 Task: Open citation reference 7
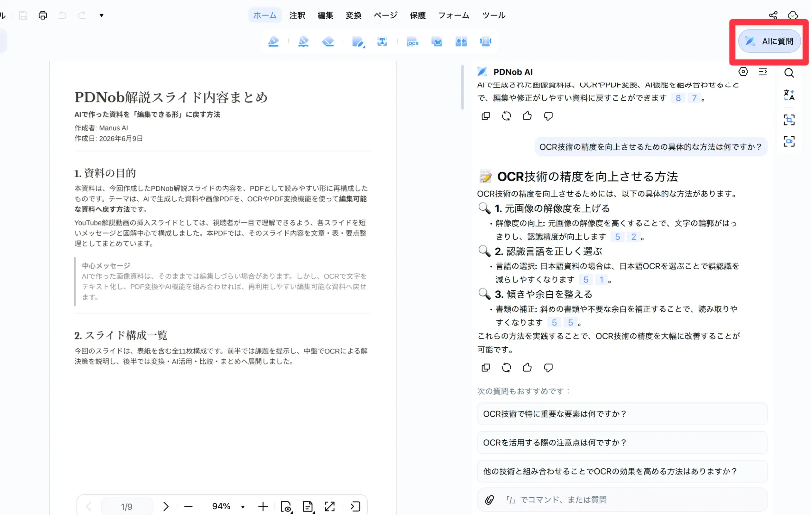click(x=694, y=98)
